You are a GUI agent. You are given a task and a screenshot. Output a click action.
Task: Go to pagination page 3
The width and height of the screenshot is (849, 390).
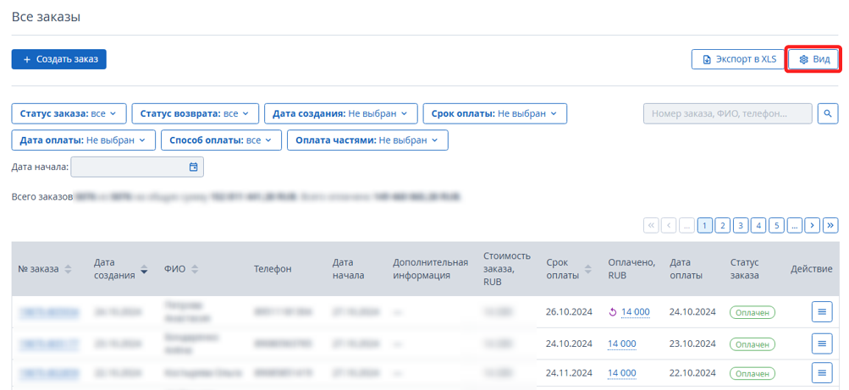tap(740, 226)
